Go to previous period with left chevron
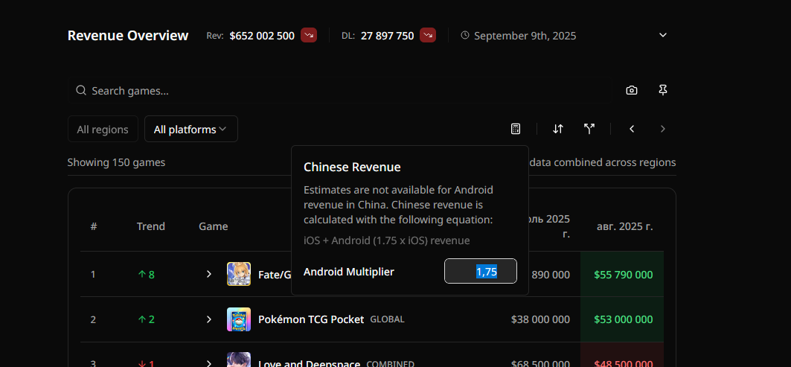The image size is (791, 367). tap(632, 129)
